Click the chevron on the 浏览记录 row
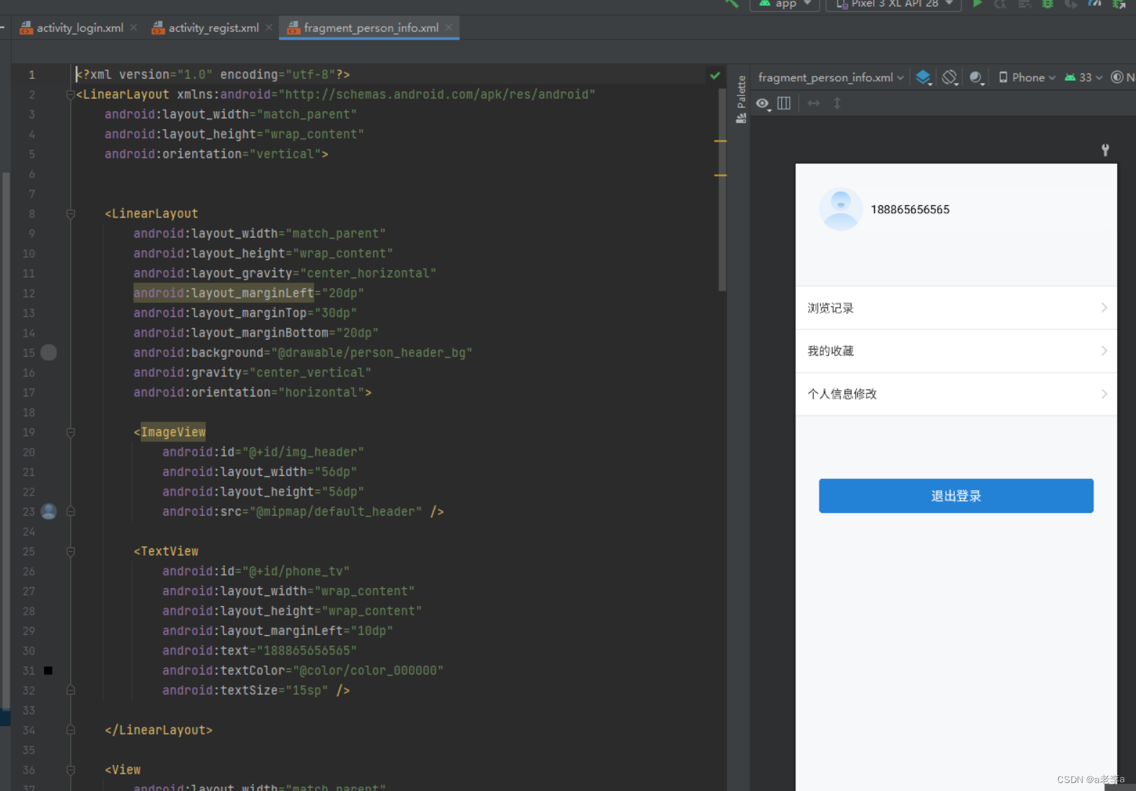1136x791 pixels. tap(1104, 308)
